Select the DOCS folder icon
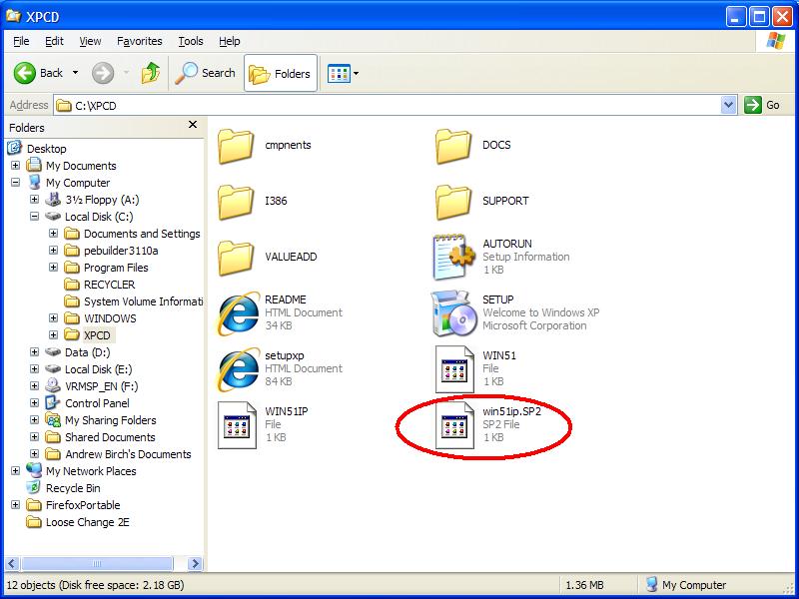The width and height of the screenshot is (799, 599). click(453, 146)
